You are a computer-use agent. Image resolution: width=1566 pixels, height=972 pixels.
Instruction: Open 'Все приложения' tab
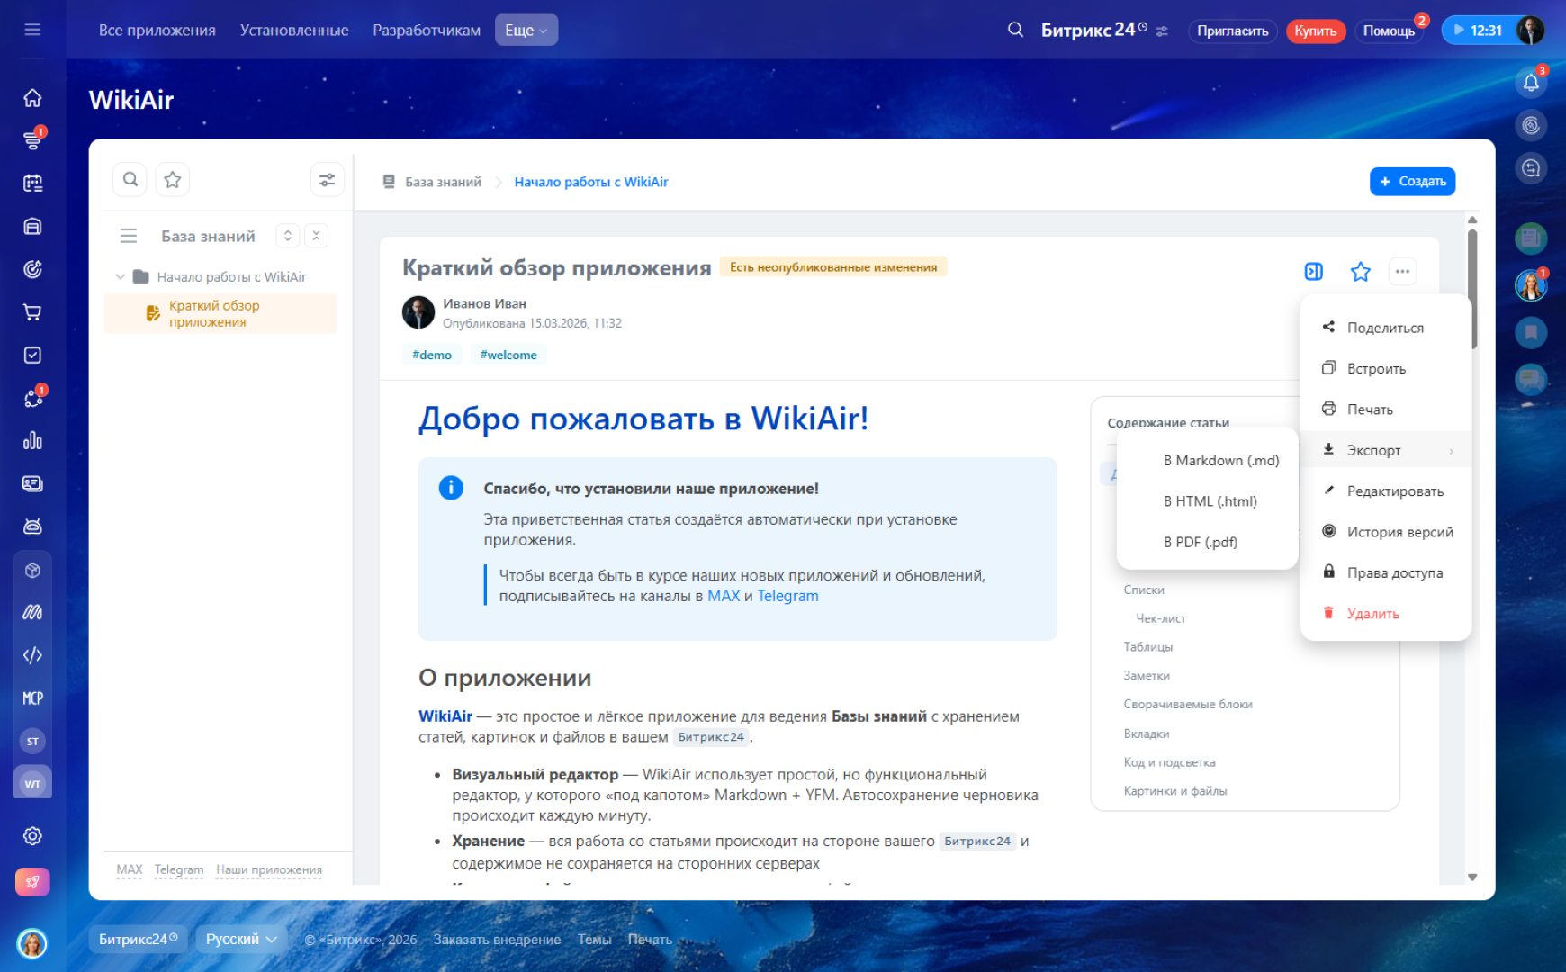pos(157,30)
